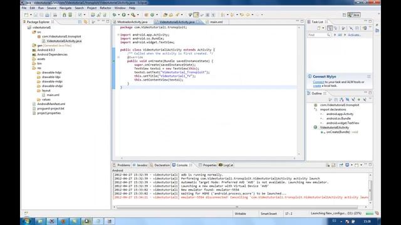This screenshot has height=225, width=401.
Task: Click the All filter link in Task List
Action: pos(340,35)
